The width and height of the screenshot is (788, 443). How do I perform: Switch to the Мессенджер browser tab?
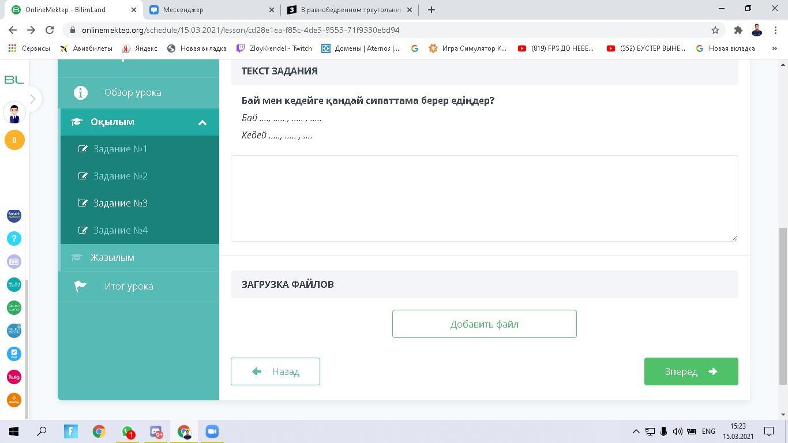[211, 10]
